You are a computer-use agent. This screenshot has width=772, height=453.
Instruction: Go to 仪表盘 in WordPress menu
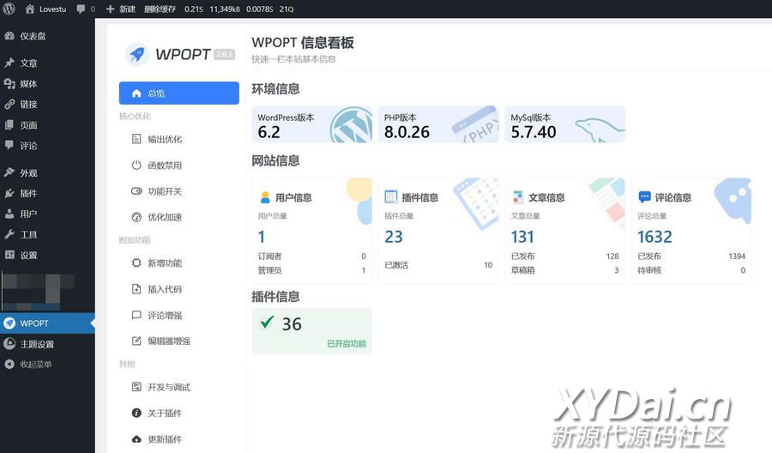pos(33,36)
